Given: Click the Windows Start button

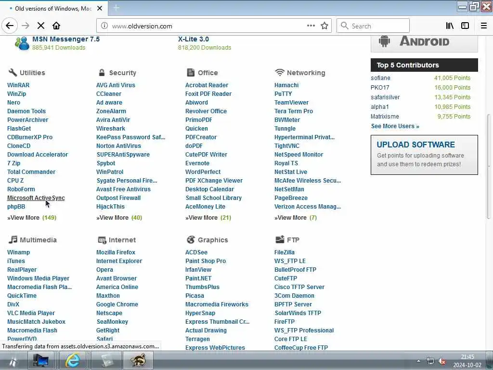Looking at the screenshot, I should pos(13,361).
